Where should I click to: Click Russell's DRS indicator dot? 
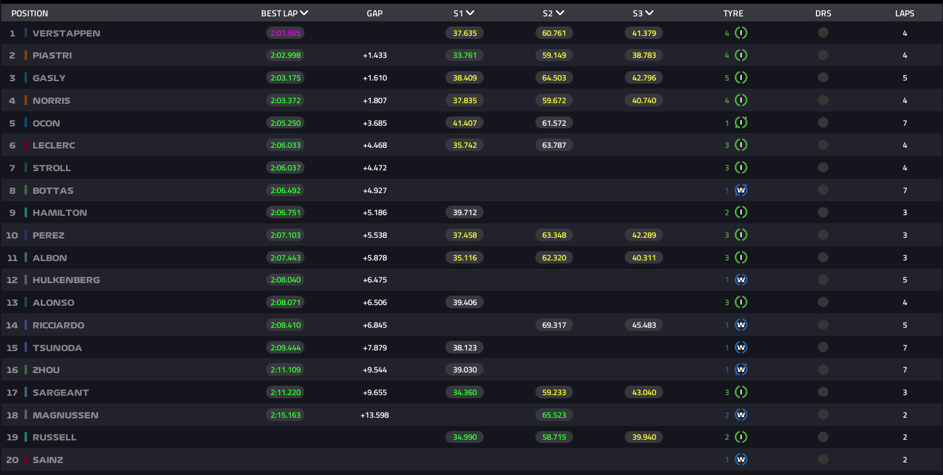(823, 437)
